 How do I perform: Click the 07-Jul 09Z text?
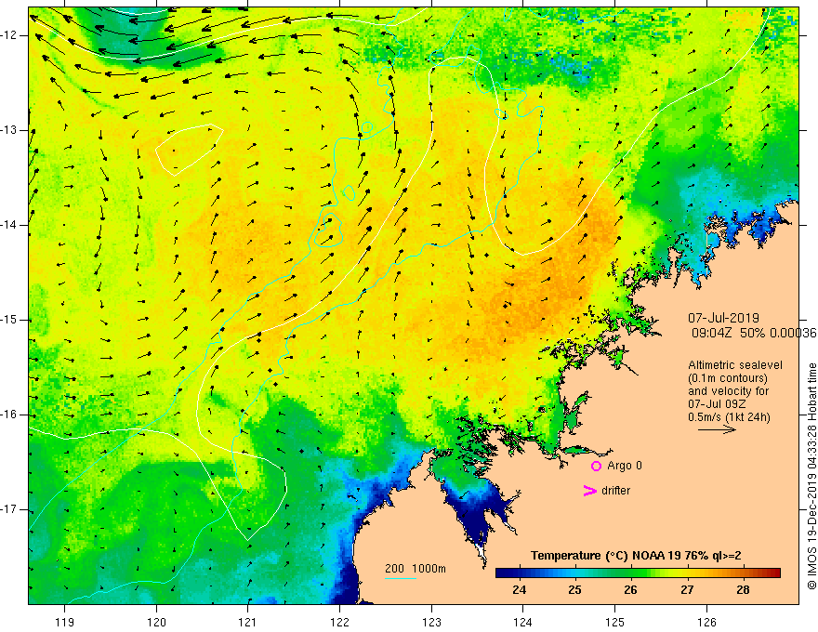point(717,404)
